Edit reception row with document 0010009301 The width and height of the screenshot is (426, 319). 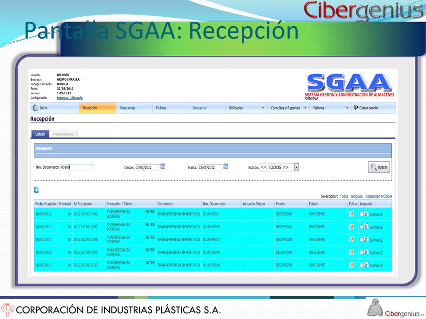[x=351, y=214]
